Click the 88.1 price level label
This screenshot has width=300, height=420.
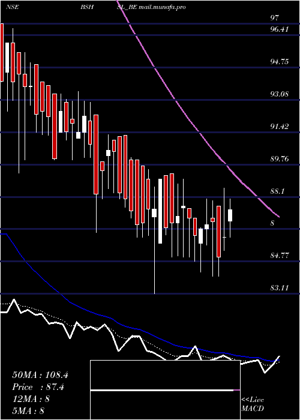pos(277,191)
